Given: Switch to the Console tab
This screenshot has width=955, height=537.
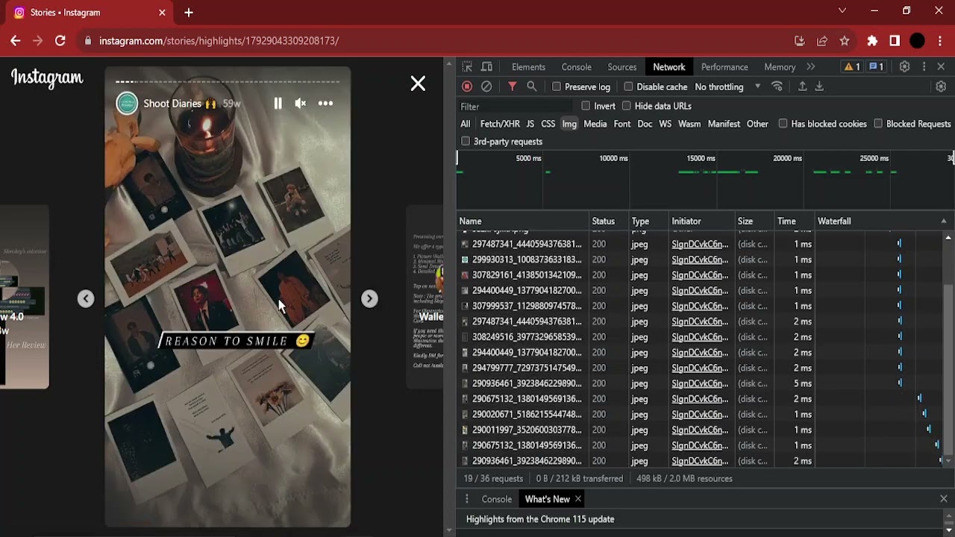Looking at the screenshot, I should click(576, 67).
